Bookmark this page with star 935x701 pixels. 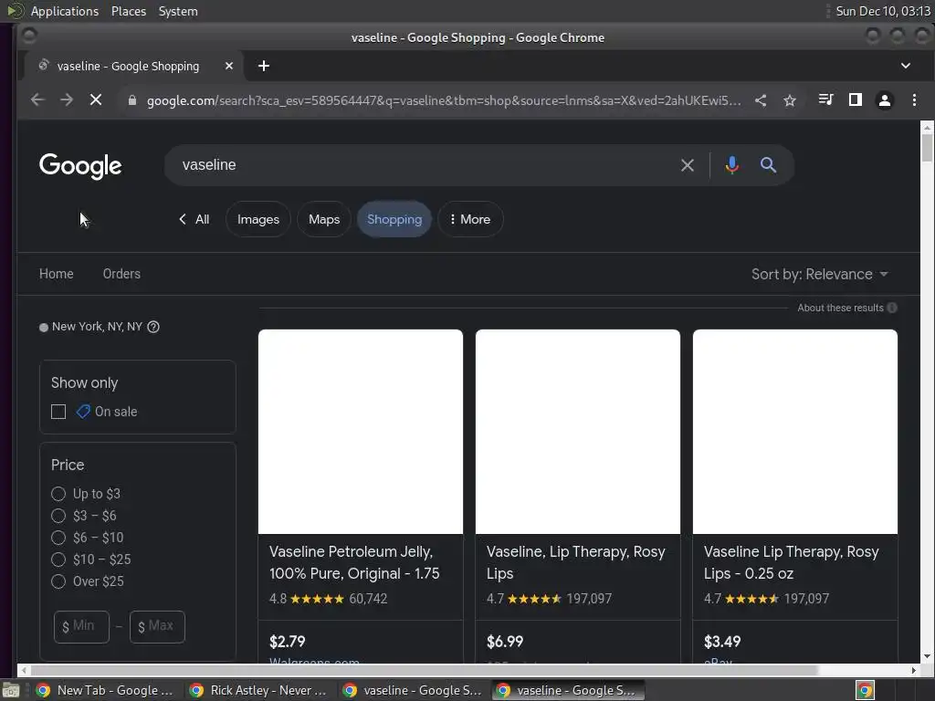click(790, 100)
